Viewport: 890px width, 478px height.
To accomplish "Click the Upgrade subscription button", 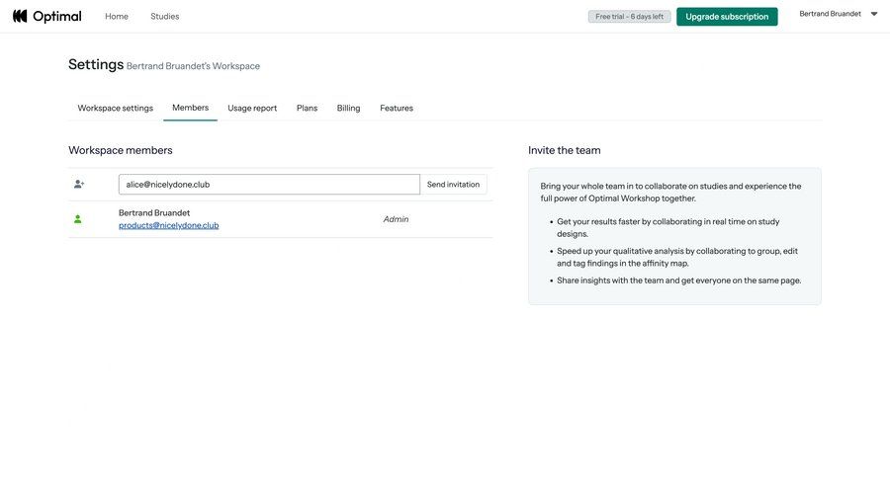I will click(x=727, y=17).
